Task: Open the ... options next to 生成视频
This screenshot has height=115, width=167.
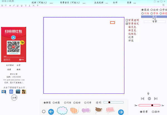Action: pyautogui.click(x=107, y=3)
